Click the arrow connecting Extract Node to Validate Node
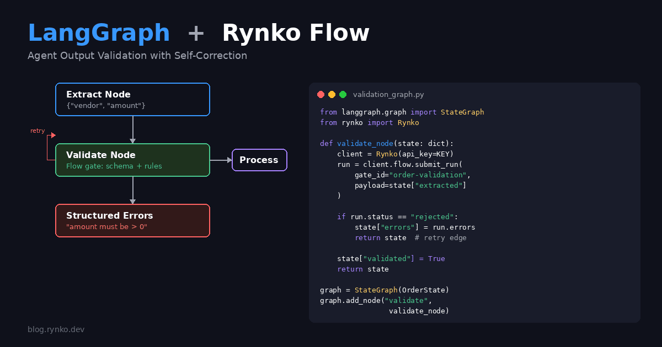The image size is (662, 347). (132, 131)
